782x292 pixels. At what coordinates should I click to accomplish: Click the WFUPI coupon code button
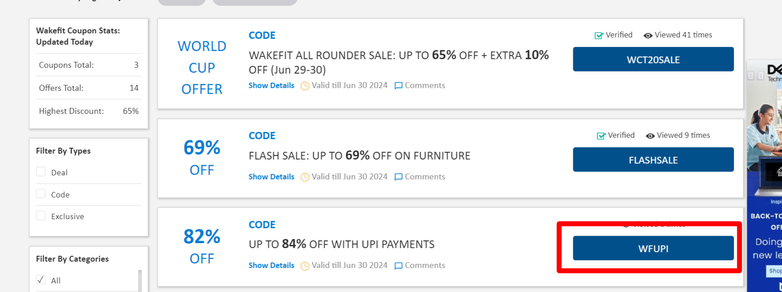click(x=653, y=249)
